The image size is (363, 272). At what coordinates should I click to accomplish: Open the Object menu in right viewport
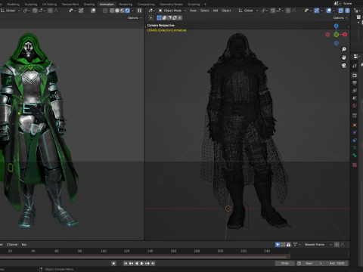point(226,11)
